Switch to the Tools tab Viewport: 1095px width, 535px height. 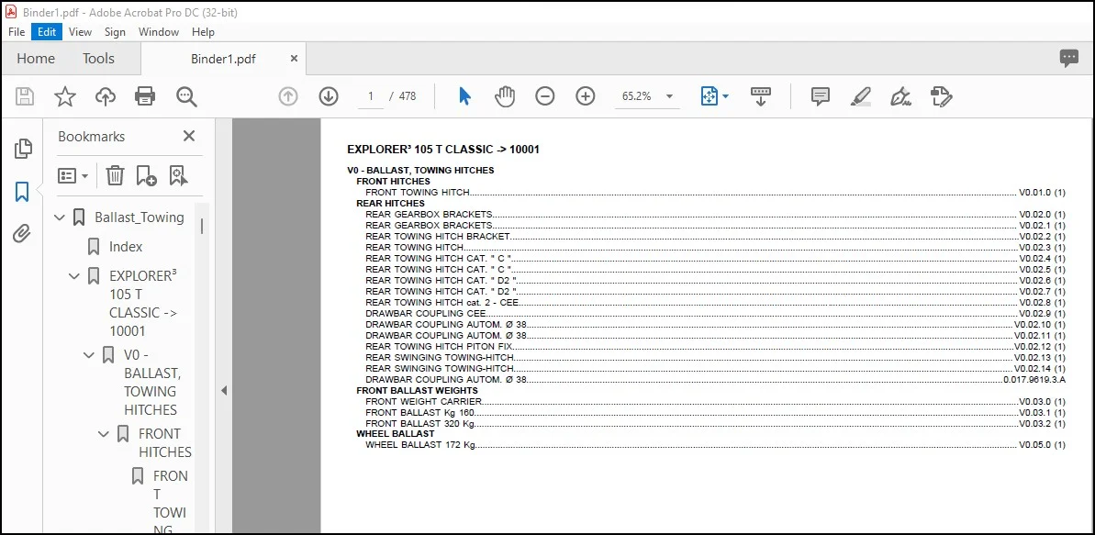(x=98, y=59)
